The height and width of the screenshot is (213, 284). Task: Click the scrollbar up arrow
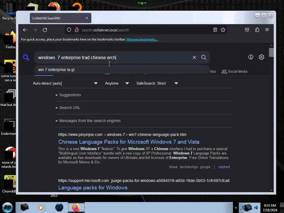point(271,45)
